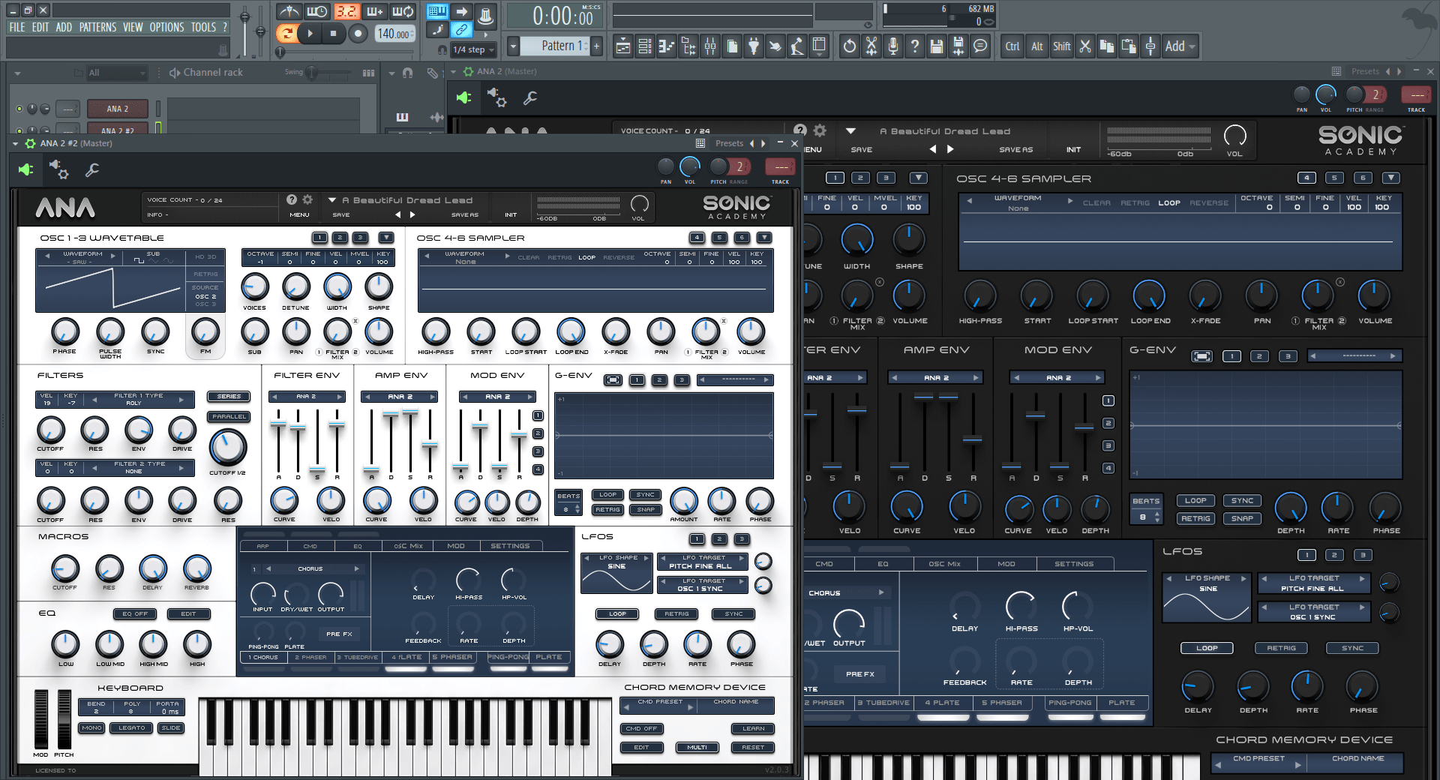Toggle pattern/song mode button
Screen dimensions: 1440x780
(286, 33)
